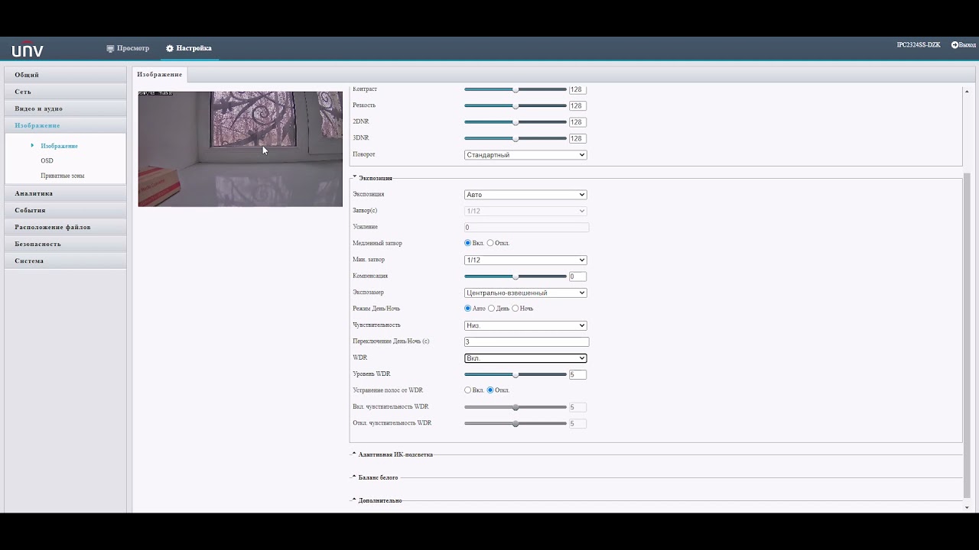
Task: Open the Аналитика sidebar section
Action: [65, 193]
